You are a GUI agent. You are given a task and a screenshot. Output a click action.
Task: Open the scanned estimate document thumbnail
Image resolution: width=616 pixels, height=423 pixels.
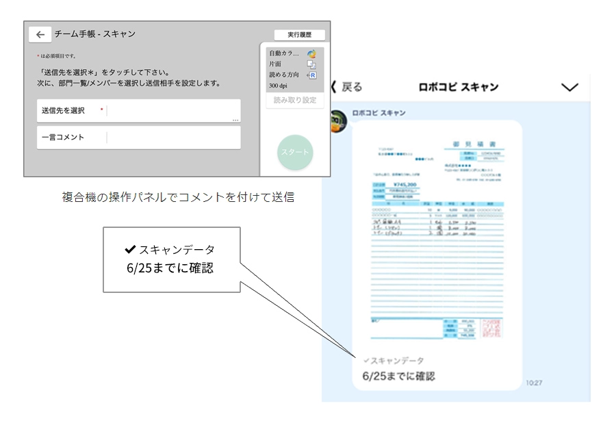437,238
